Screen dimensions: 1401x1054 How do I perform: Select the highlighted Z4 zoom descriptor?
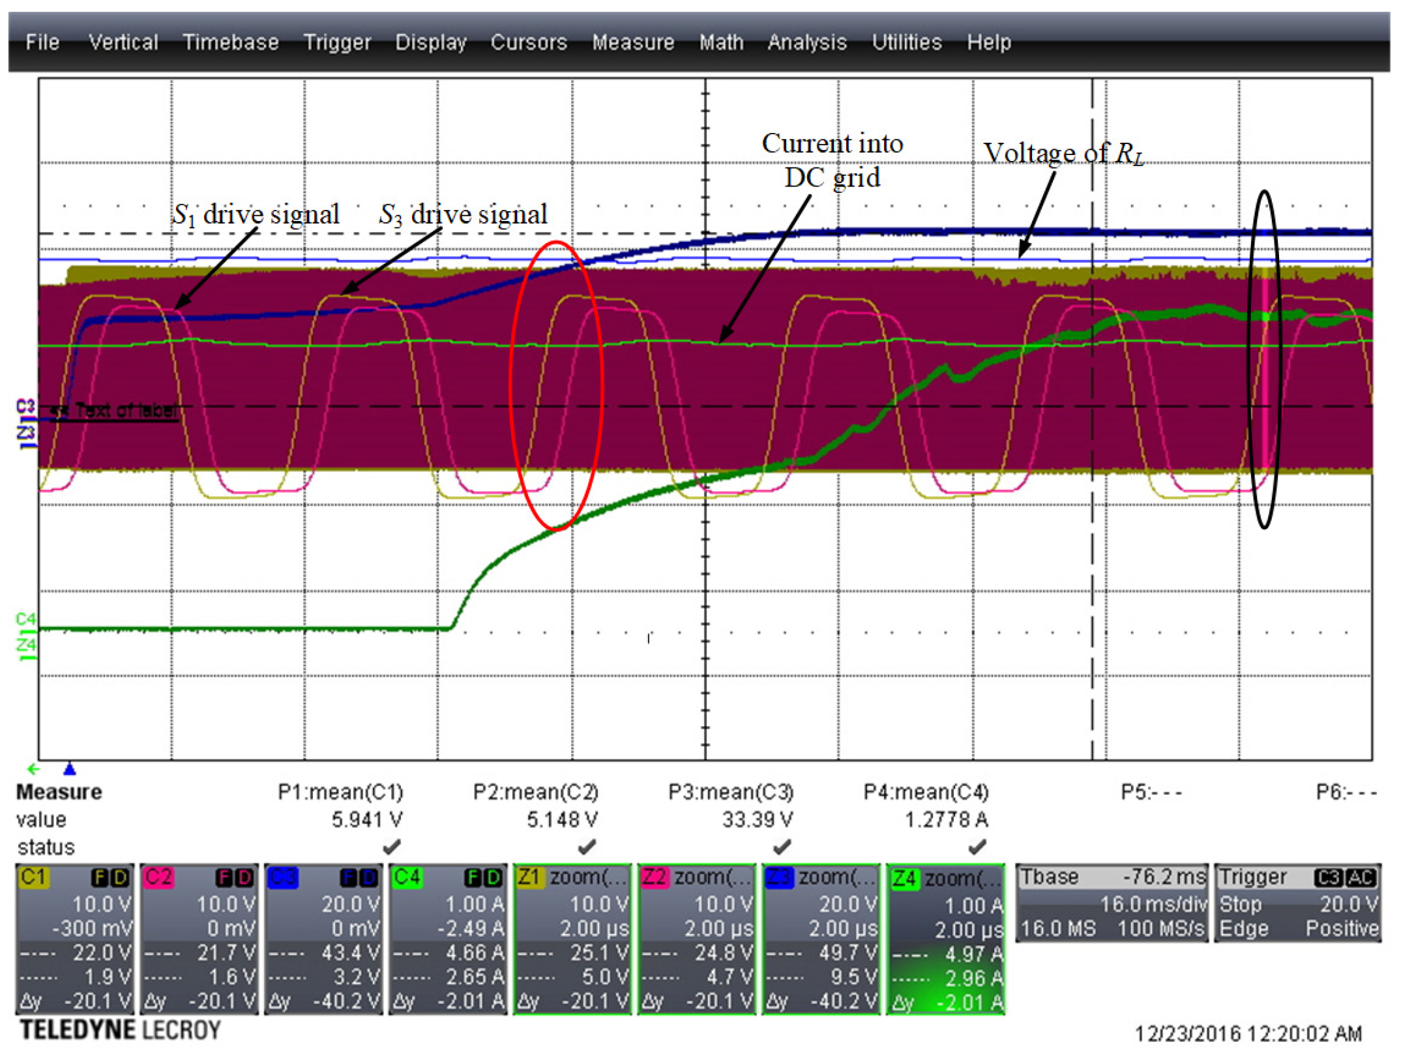[x=946, y=939]
